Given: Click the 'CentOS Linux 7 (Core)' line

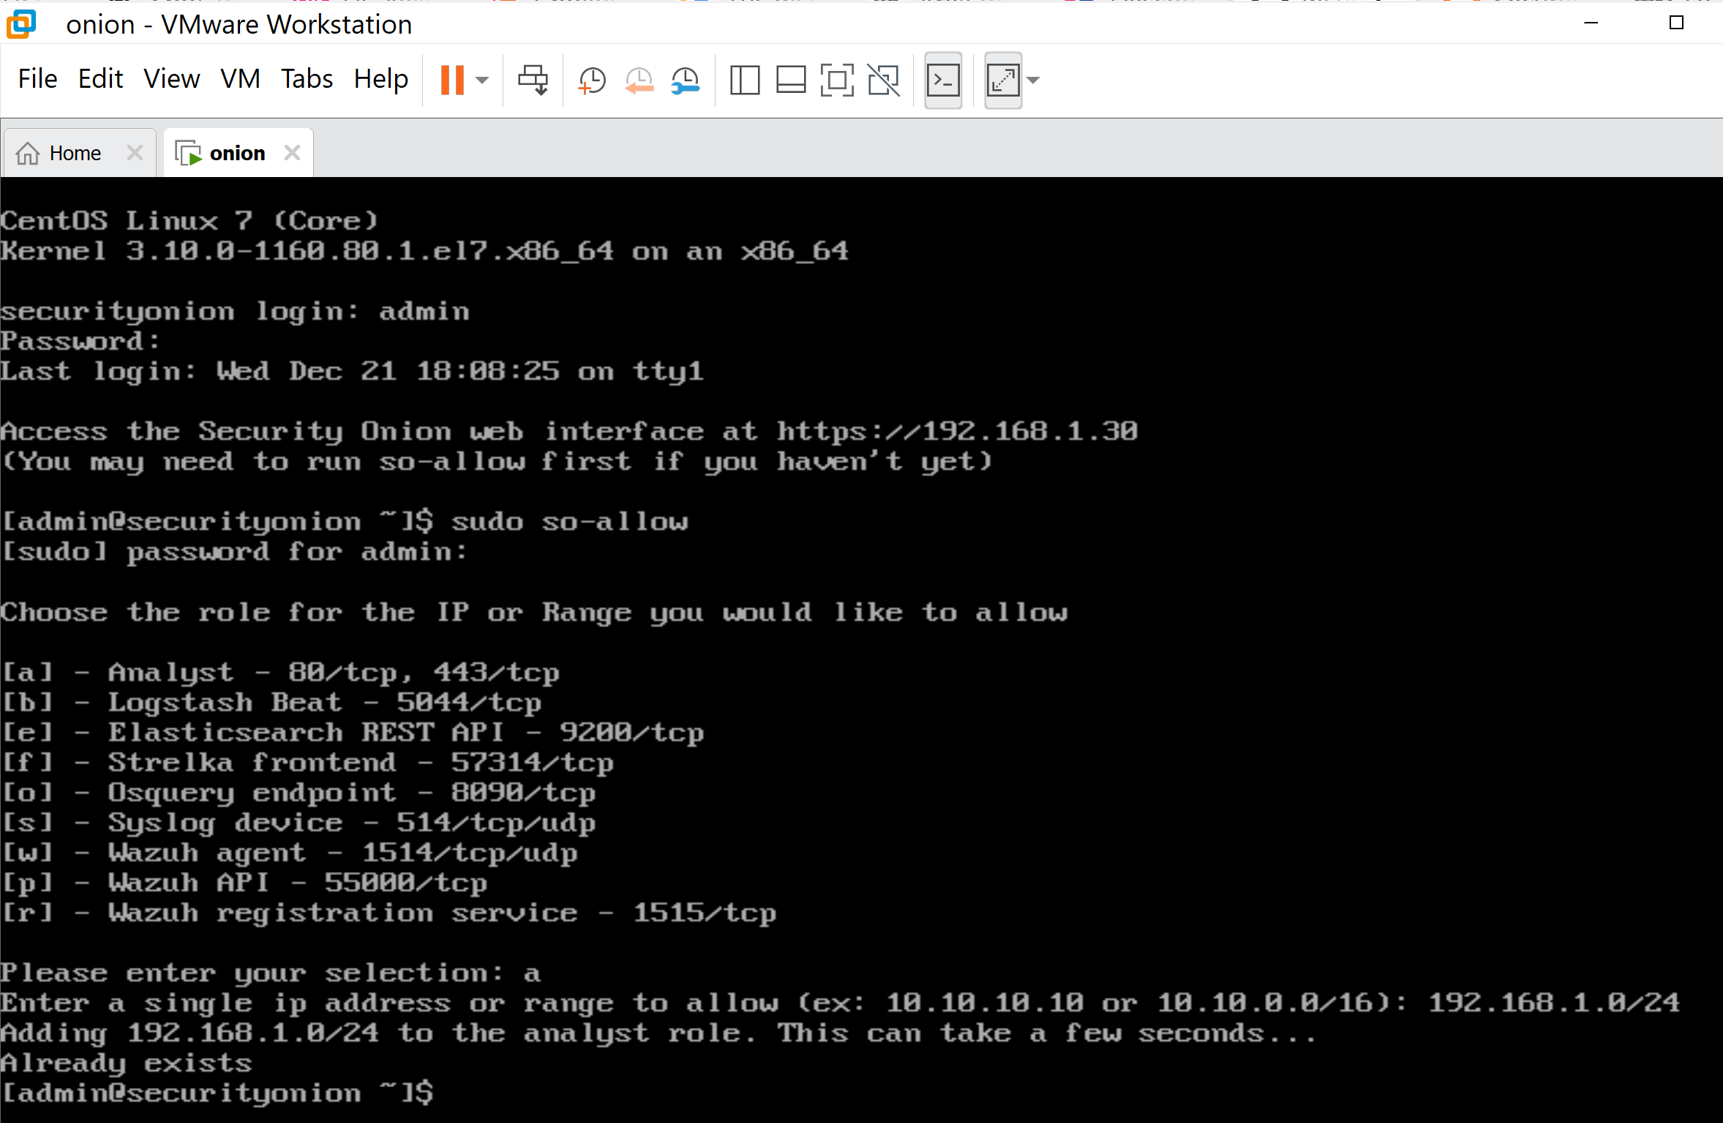Looking at the screenshot, I should tap(189, 221).
